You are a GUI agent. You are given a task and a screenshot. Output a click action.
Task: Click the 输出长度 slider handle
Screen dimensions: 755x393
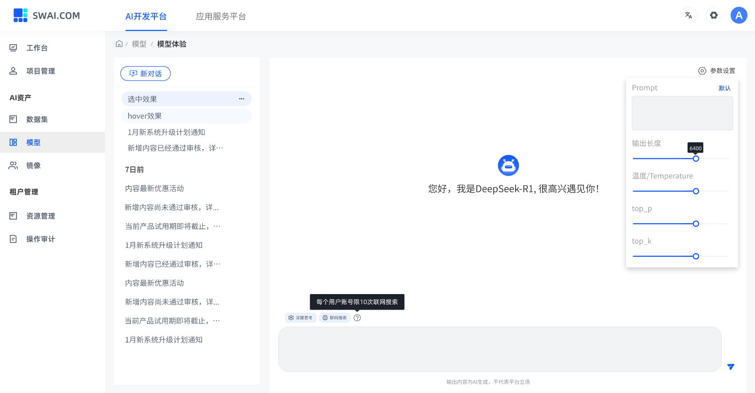[696, 159]
